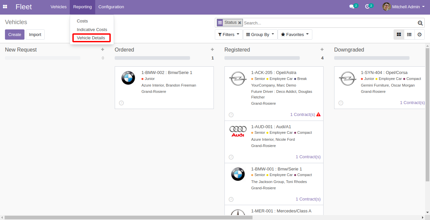This screenshot has height=220, width=430.
Task: Click the Import button
Action: click(x=35, y=34)
